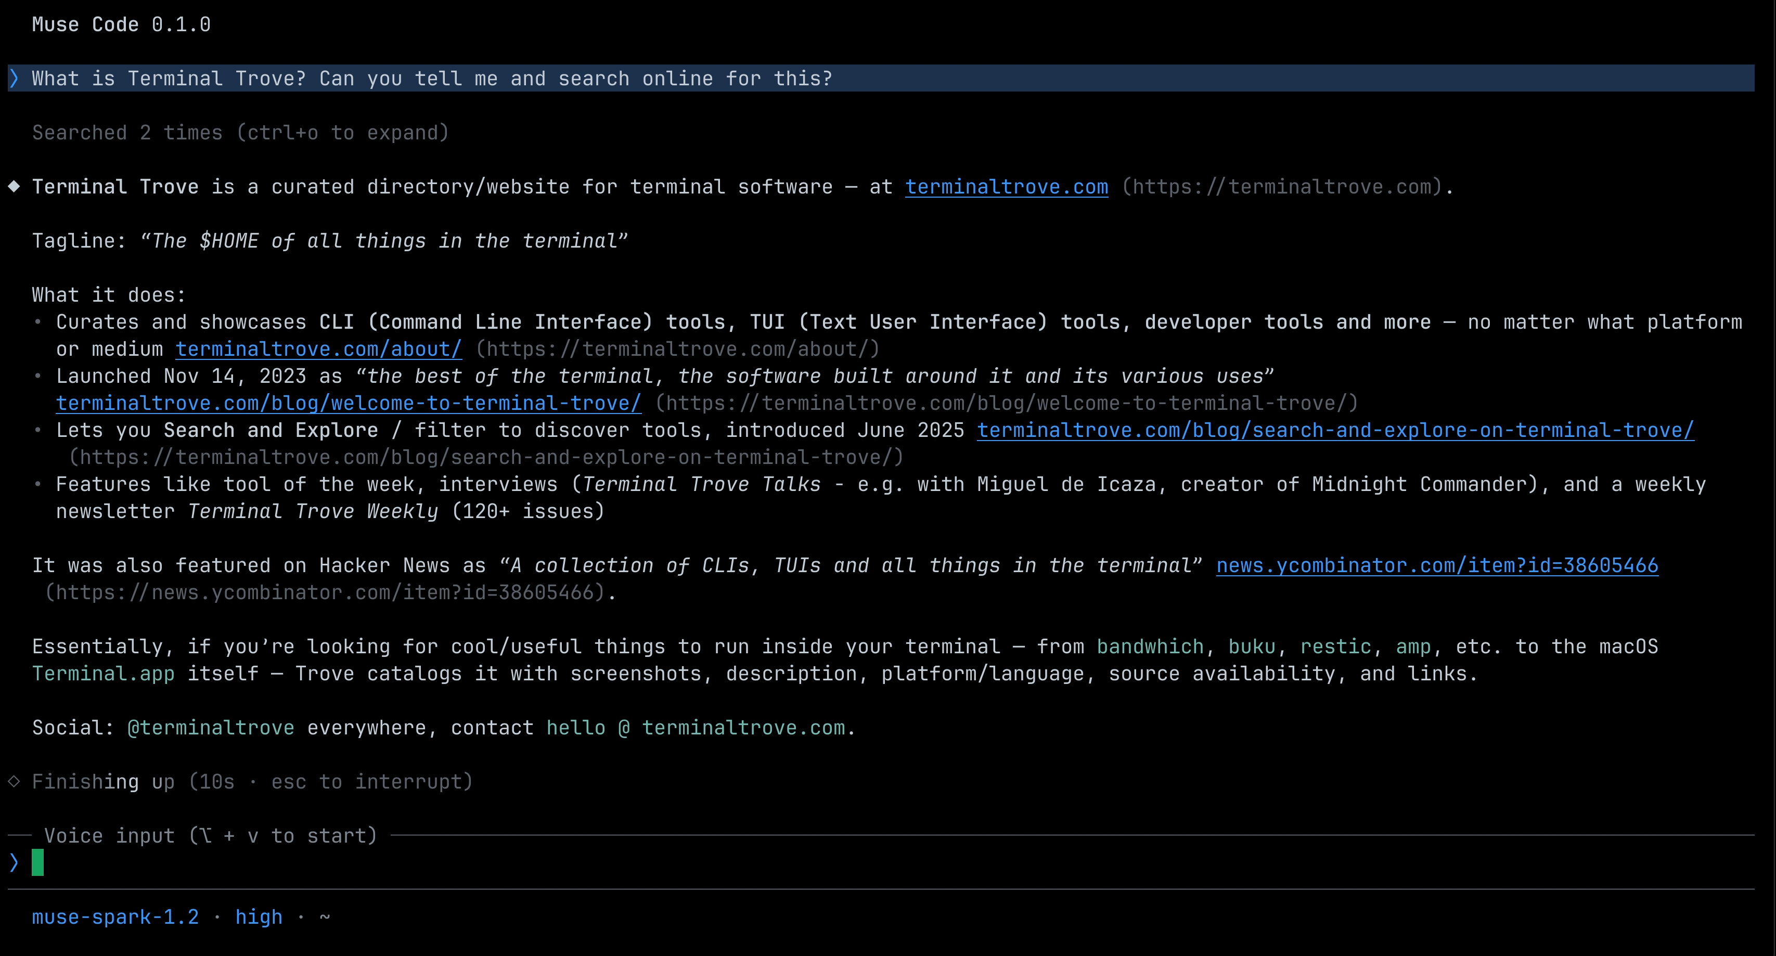Click the 'What it does:' heading
Viewport: 1776px width, 956px height.
(x=109, y=295)
